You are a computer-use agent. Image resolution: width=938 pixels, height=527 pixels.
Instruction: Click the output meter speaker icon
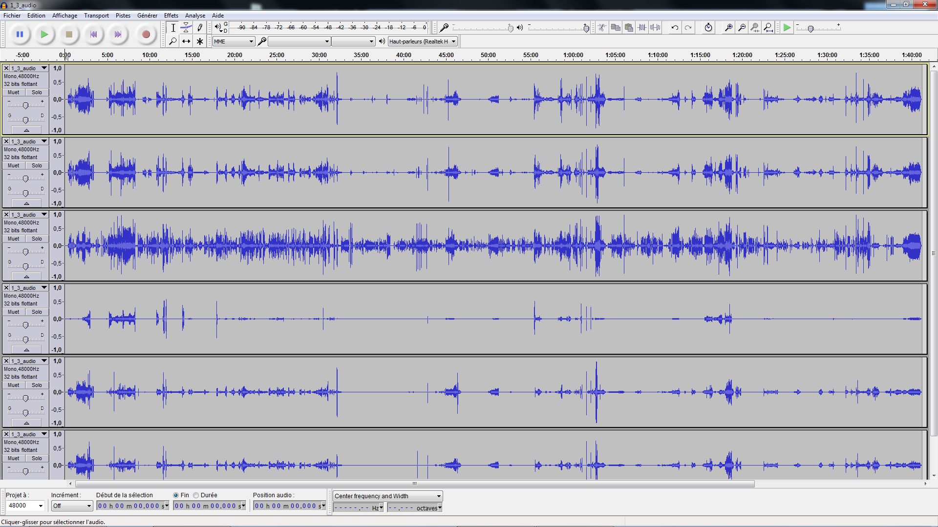(218, 27)
